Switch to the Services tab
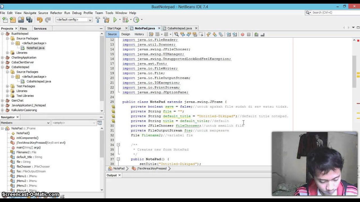 tap(40, 29)
